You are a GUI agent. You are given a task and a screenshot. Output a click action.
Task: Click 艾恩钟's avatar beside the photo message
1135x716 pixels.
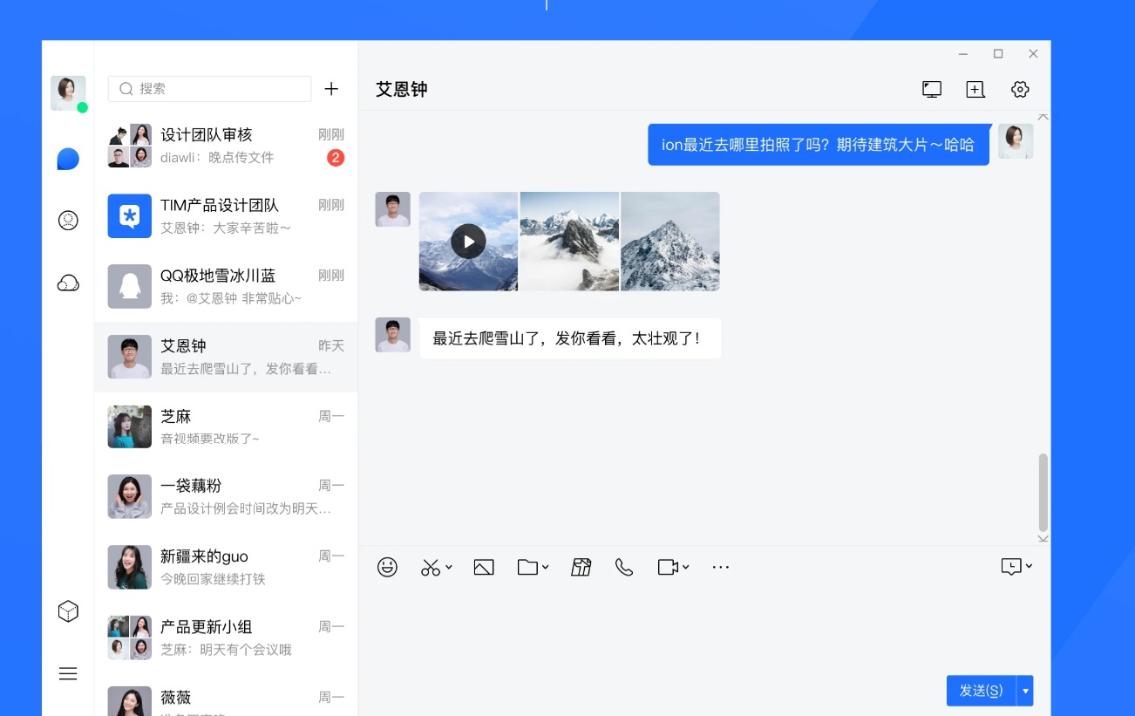(392, 209)
